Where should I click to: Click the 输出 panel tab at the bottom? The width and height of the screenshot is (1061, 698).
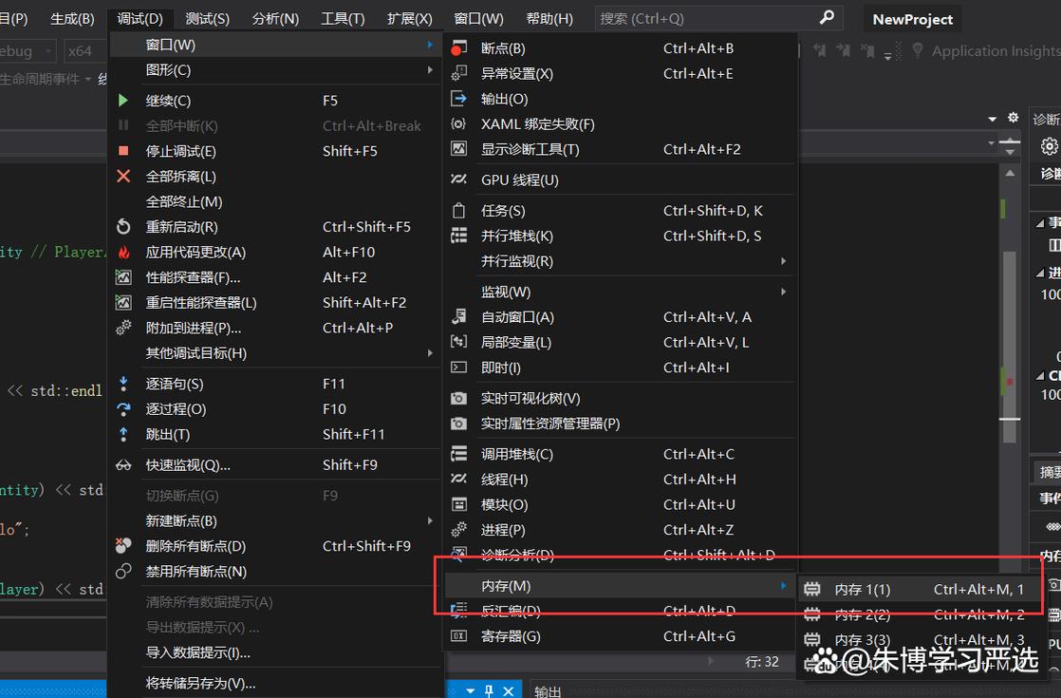[548, 690]
